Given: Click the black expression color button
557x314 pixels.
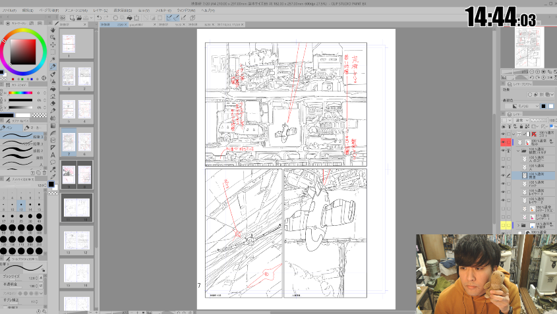Looking at the screenshot, I should [x=544, y=106].
